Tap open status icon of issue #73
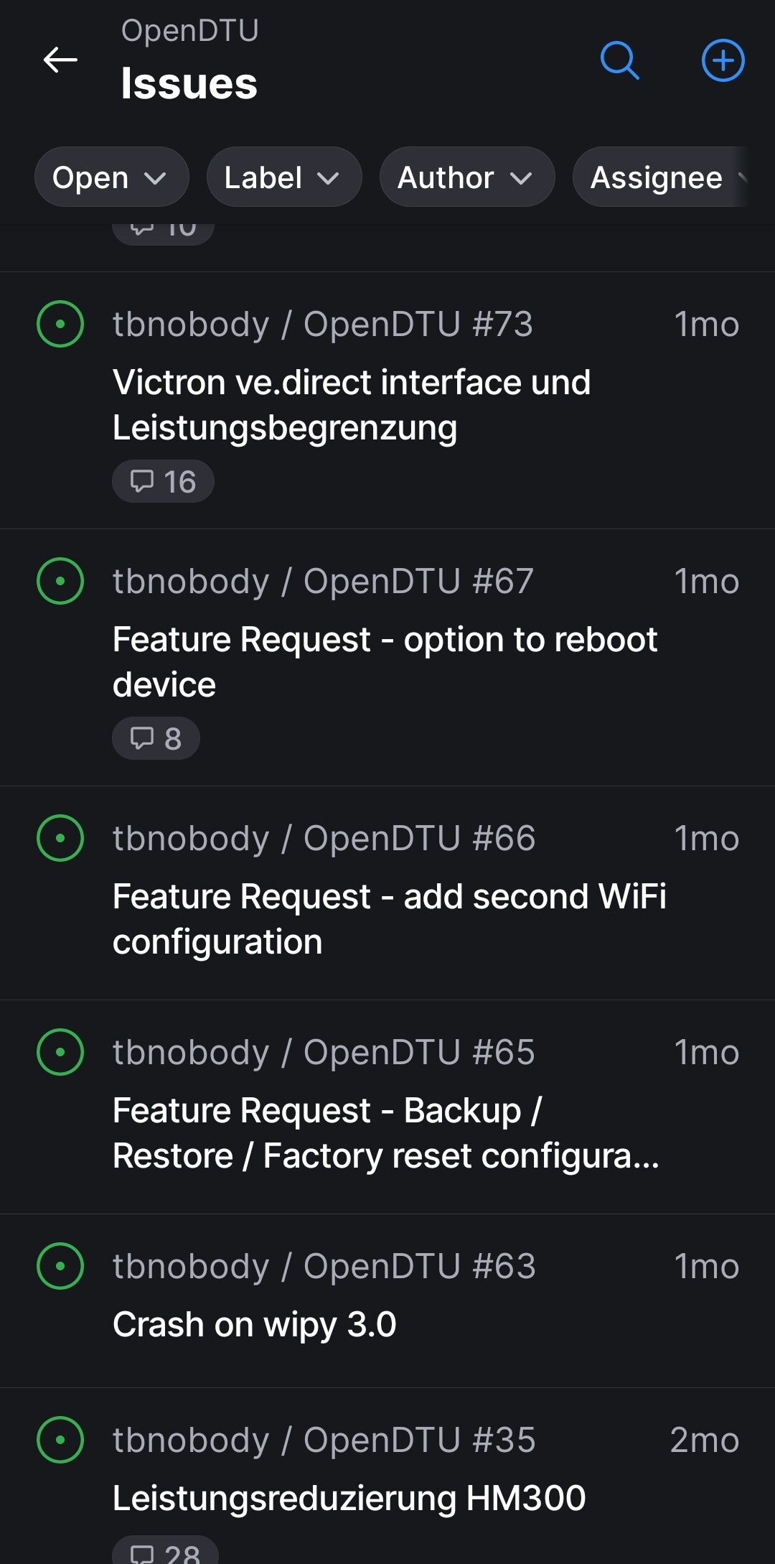Image resolution: width=775 pixels, height=1564 pixels. (60, 324)
